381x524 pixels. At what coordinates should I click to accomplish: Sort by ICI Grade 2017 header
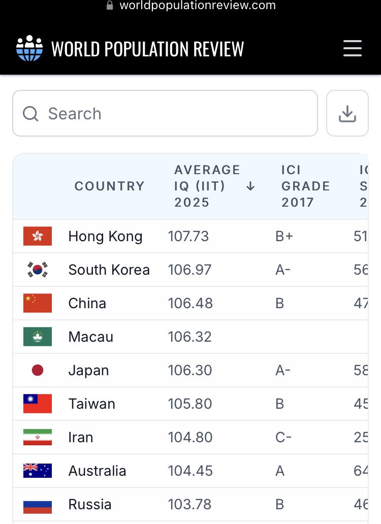pyautogui.click(x=305, y=186)
